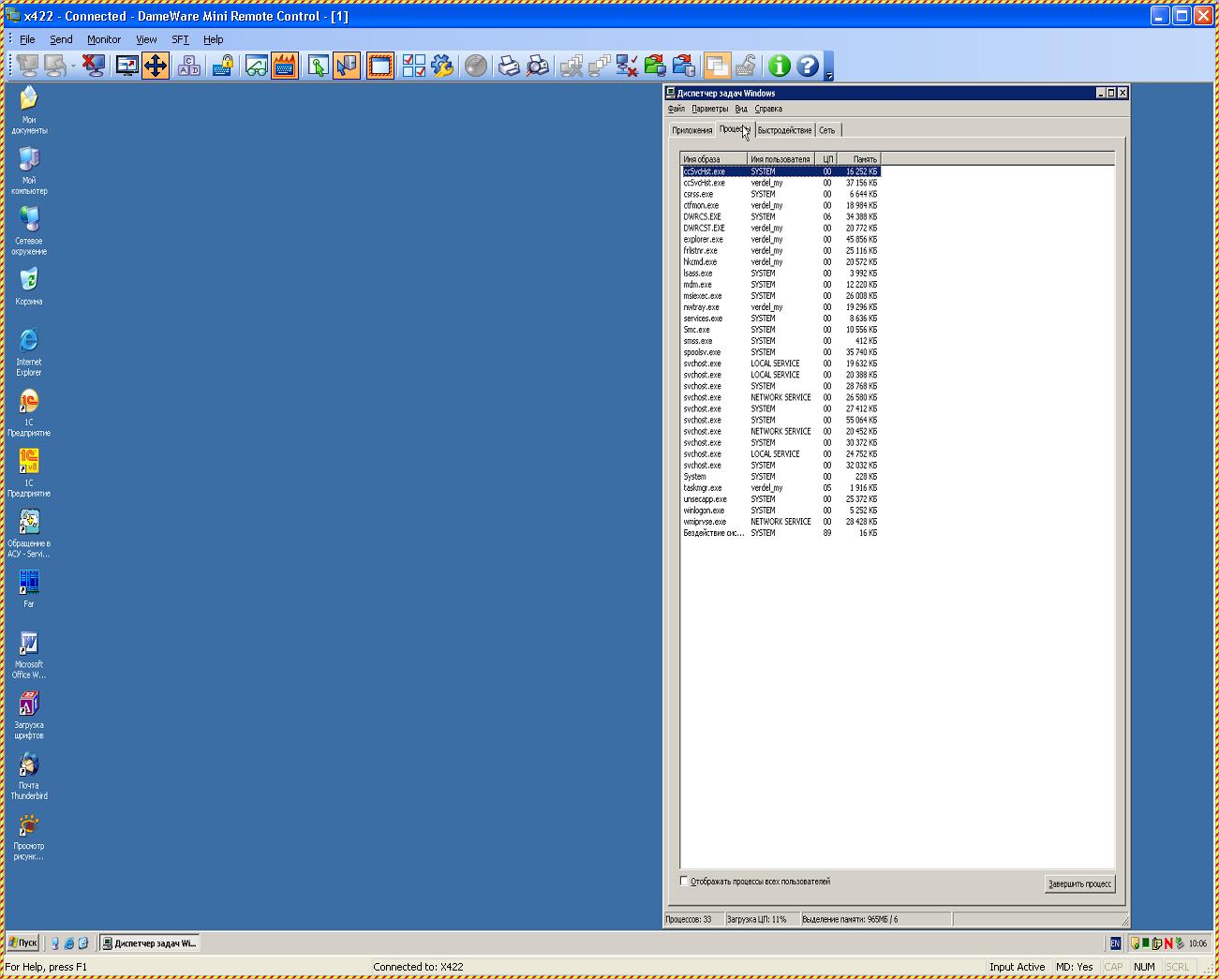Screen dimensions: 1219x979
Task: Open the Справка menu in Task Manager
Action: pyautogui.click(x=768, y=109)
